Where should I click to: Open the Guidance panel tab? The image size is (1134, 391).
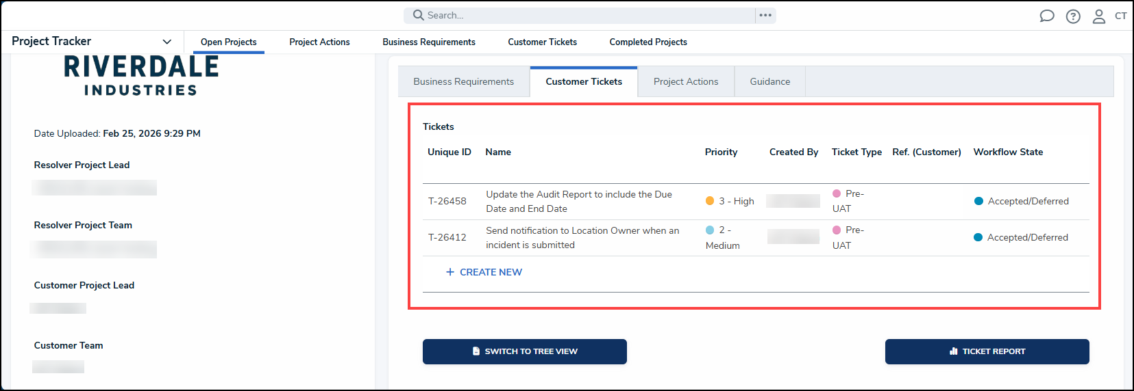tap(770, 81)
